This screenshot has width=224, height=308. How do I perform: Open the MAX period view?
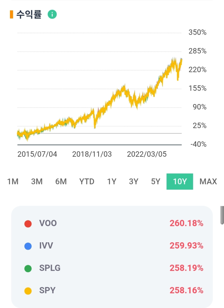(x=208, y=181)
